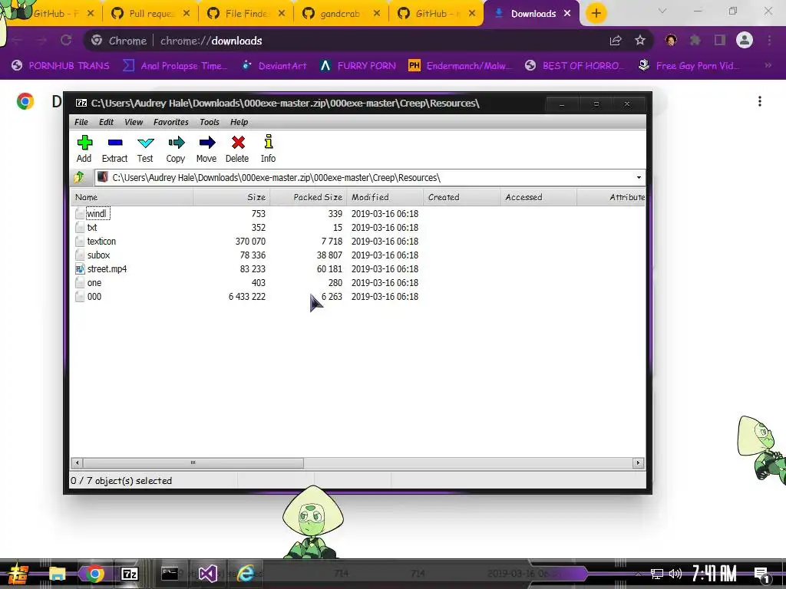This screenshot has width=786, height=589.
Task: Reload the Chrome page
Action: pyautogui.click(x=66, y=41)
